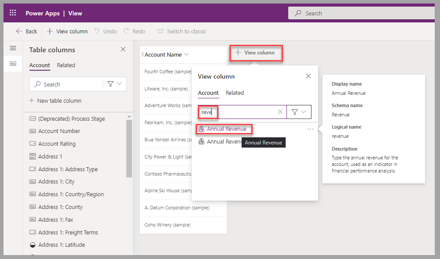Click the Redo command
Viewport: 440px width, 259px height.
click(x=134, y=31)
